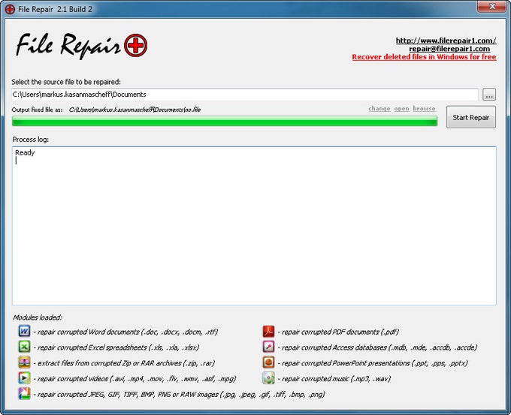This screenshot has height=415, width=511.
Task: Click the music repair module icon
Action: (268, 378)
